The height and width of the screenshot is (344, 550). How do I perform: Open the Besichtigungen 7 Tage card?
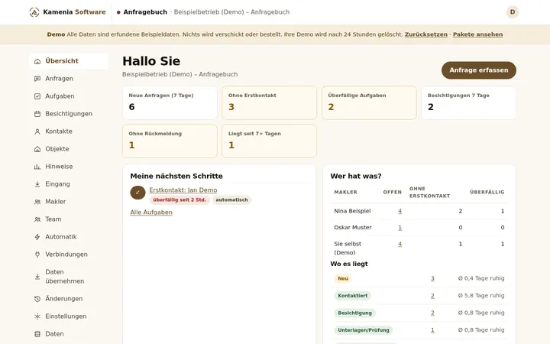coord(468,103)
